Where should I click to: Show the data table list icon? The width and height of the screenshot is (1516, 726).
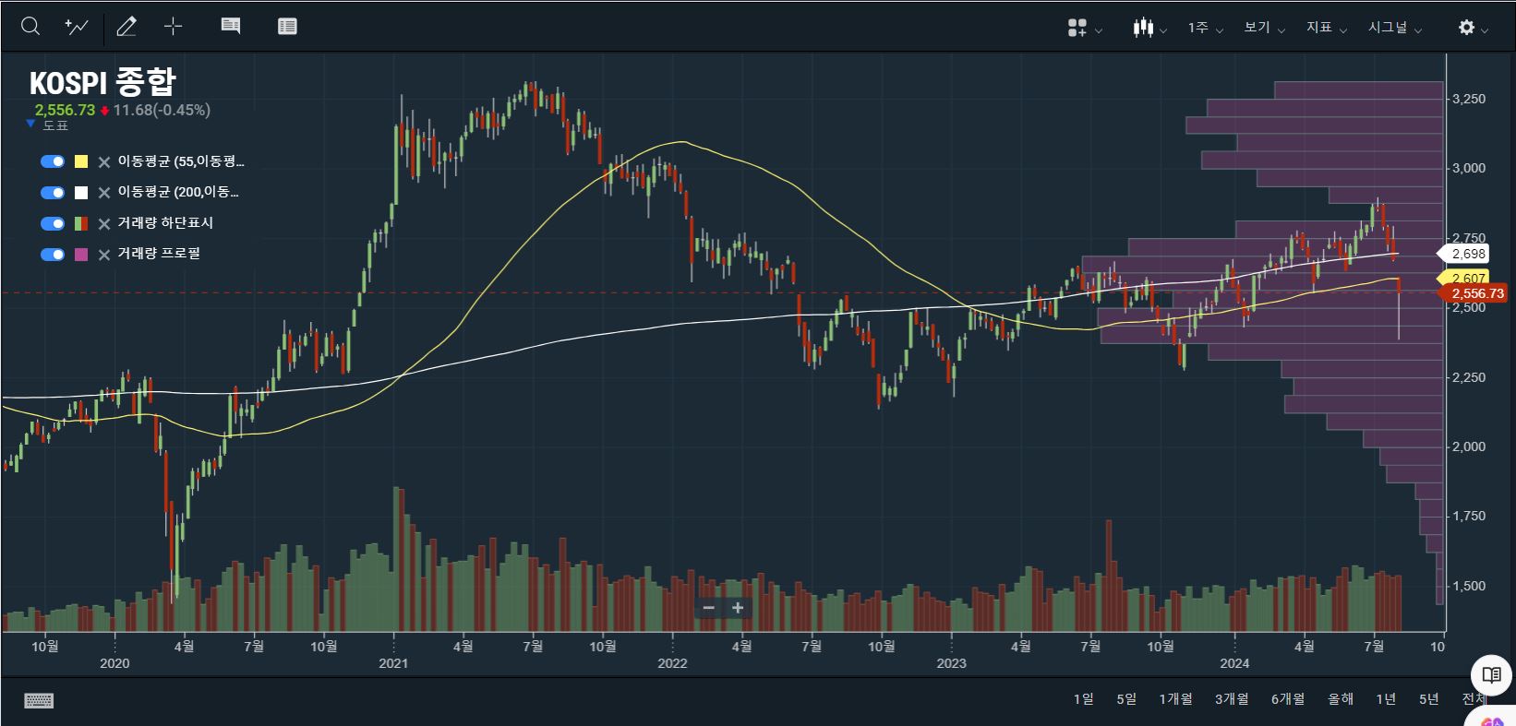287,27
